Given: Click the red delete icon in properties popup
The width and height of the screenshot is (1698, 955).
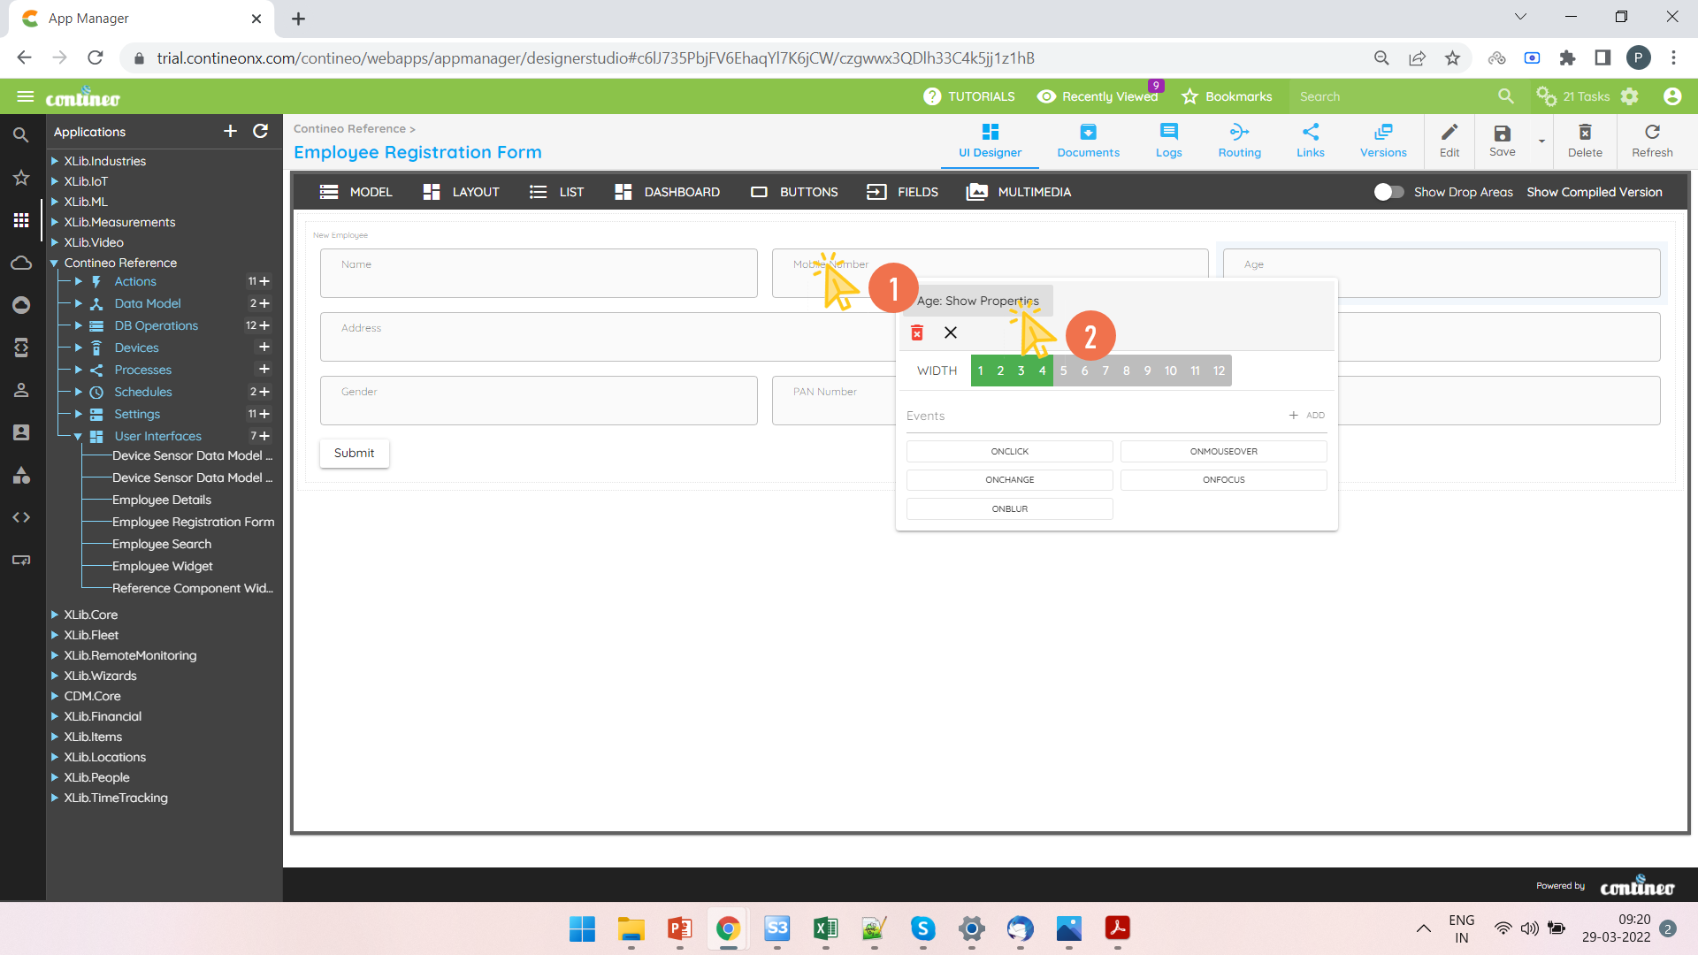Looking at the screenshot, I should (x=917, y=332).
